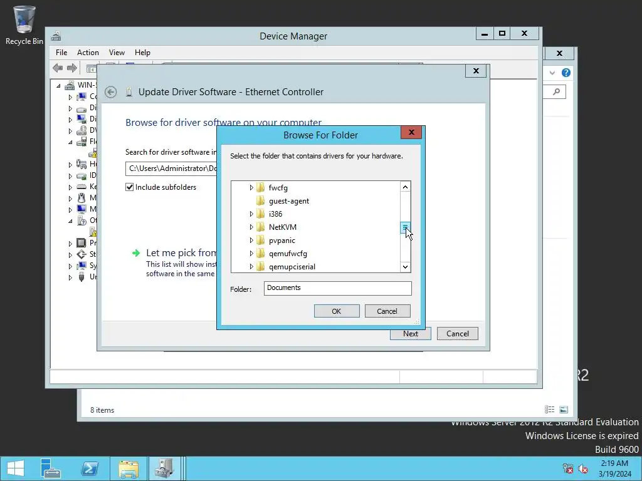This screenshot has width=642, height=481.
Task: Cancel the Browse For Folder dialog
Action: click(x=387, y=311)
